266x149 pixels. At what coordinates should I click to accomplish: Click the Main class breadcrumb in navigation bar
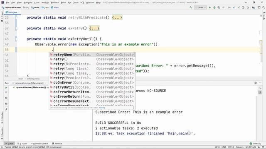55,7
